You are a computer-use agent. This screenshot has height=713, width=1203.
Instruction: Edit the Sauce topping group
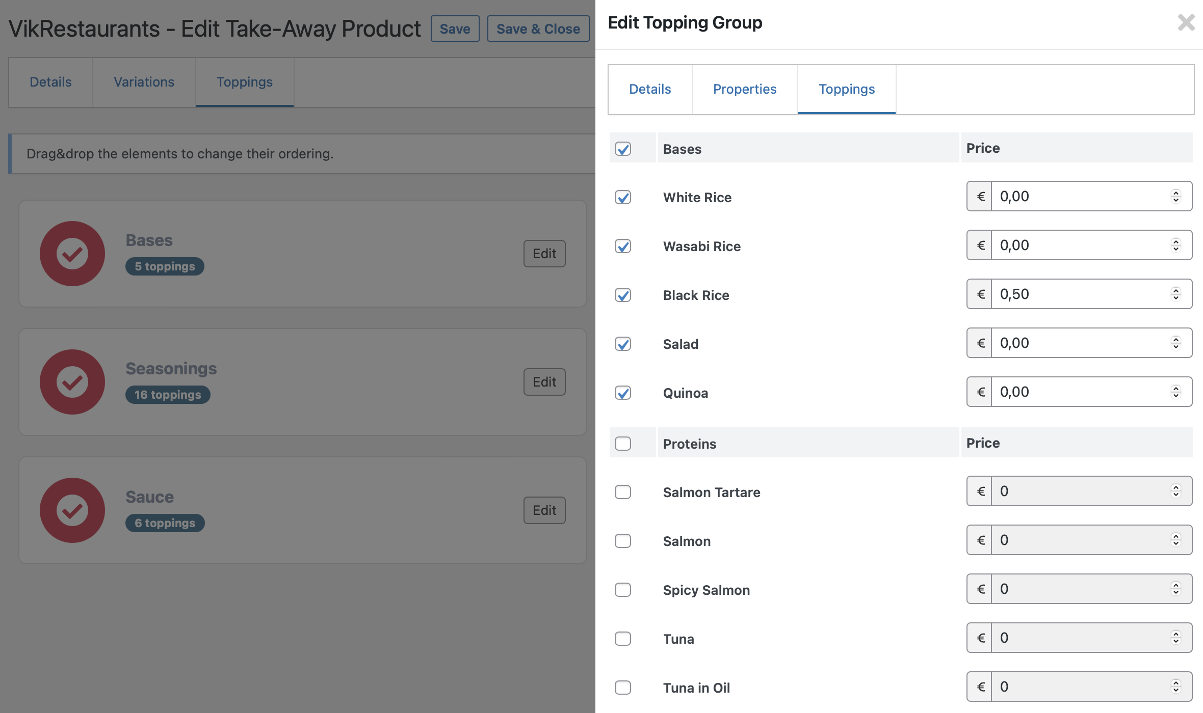click(x=544, y=510)
